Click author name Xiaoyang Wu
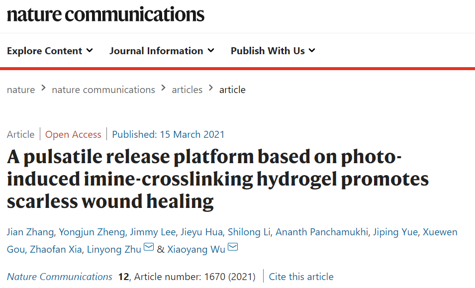The height and width of the screenshot is (288, 475). (196, 249)
